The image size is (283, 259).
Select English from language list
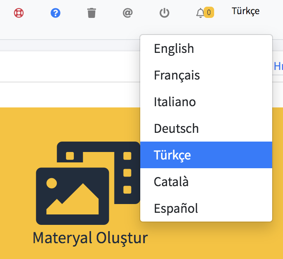[x=206, y=48]
